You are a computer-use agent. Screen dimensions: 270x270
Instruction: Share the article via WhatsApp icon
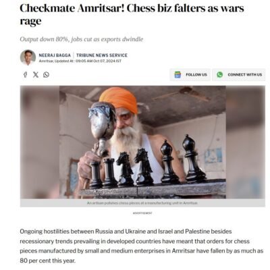[46, 75]
